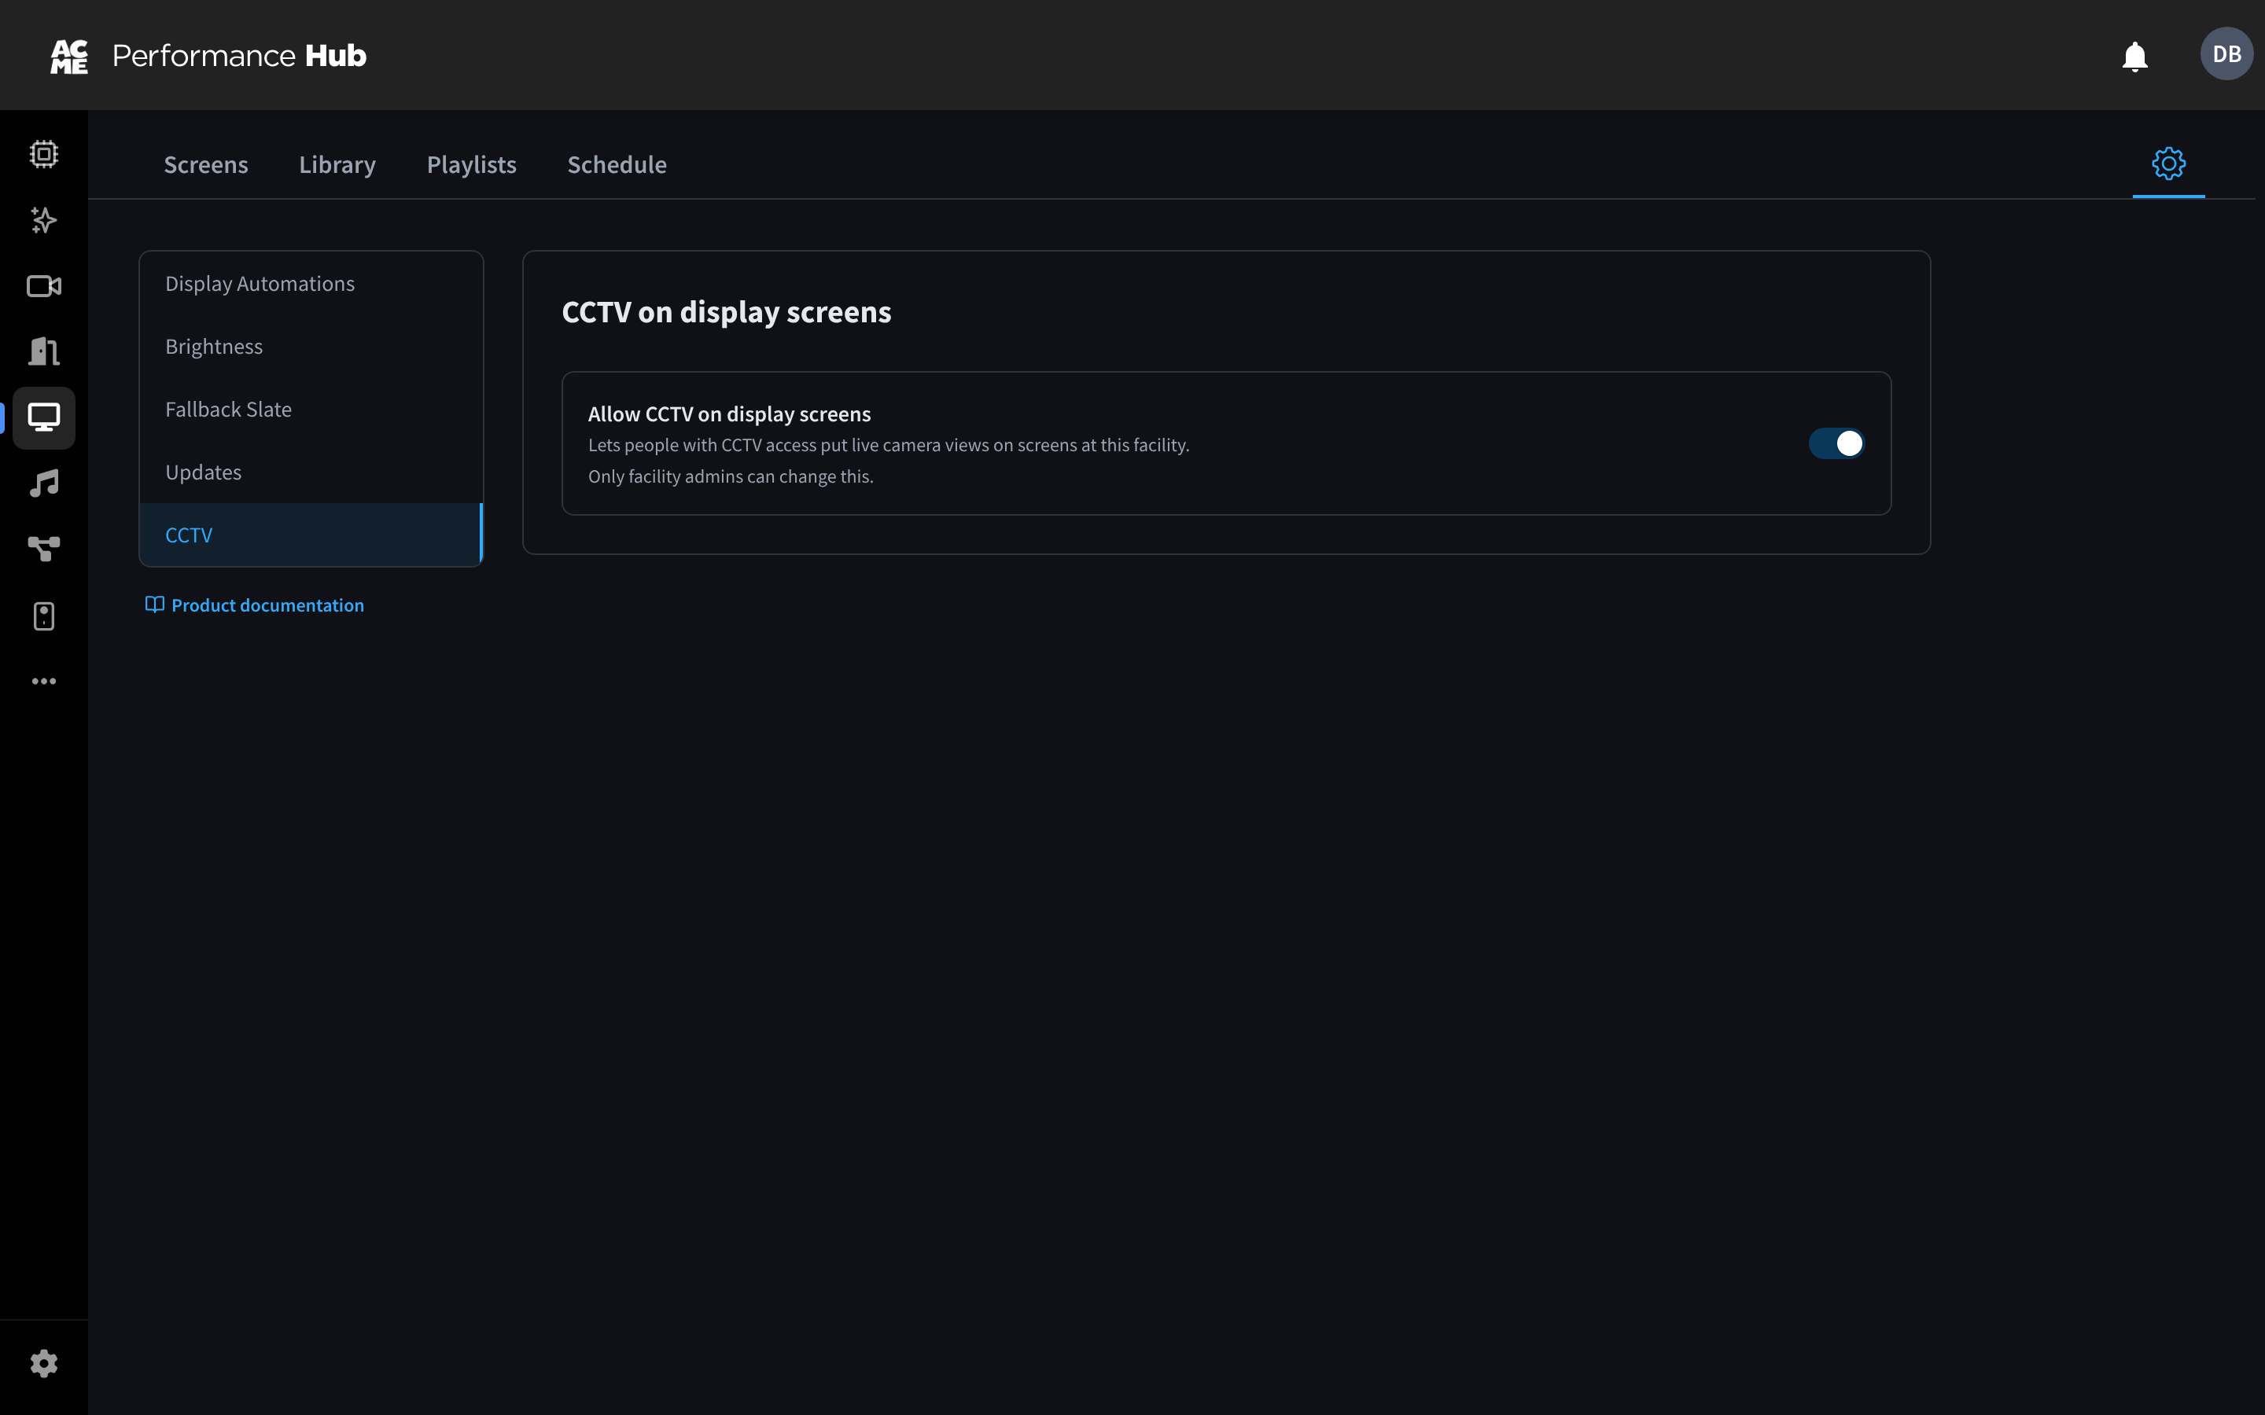Viewport: 2265px width, 1415px height.
Task: Open the speaker device icon in sidebar
Action: [x=44, y=616]
